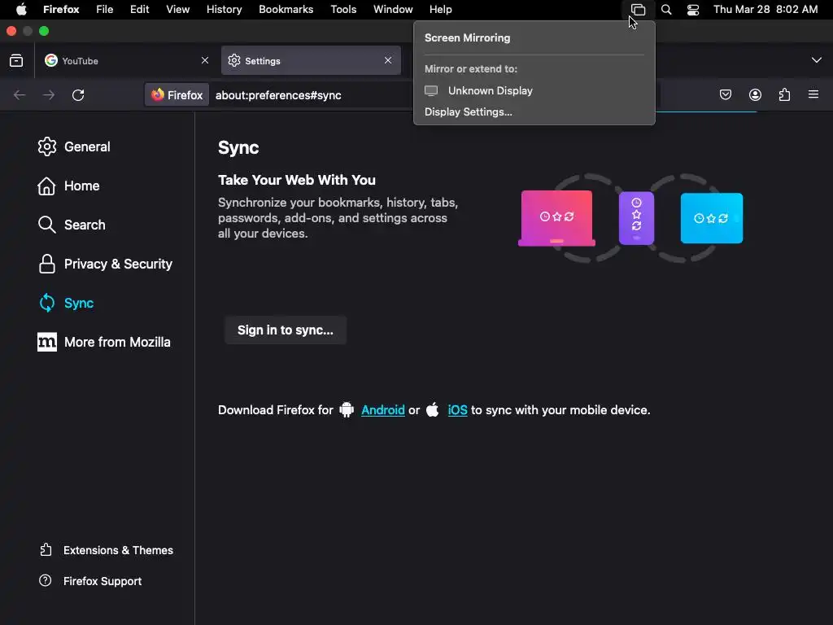The height and width of the screenshot is (625, 833).
Task: Open the Edit menu
Action: pyautogui.click(x=140, y=10)
